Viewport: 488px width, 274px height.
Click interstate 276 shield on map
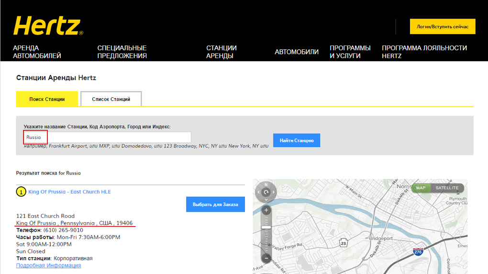click(x=418, y=251)
